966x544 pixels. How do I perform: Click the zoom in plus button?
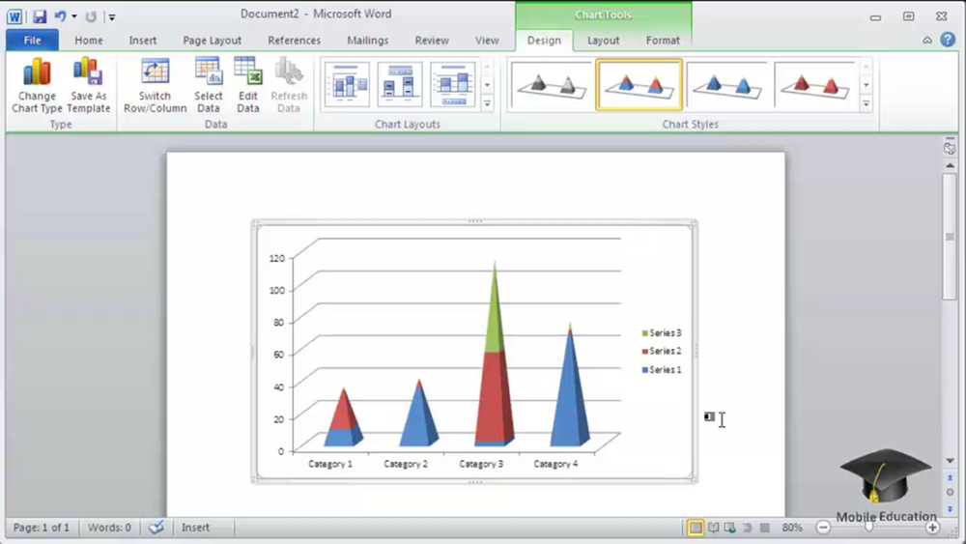pos(932,528)
